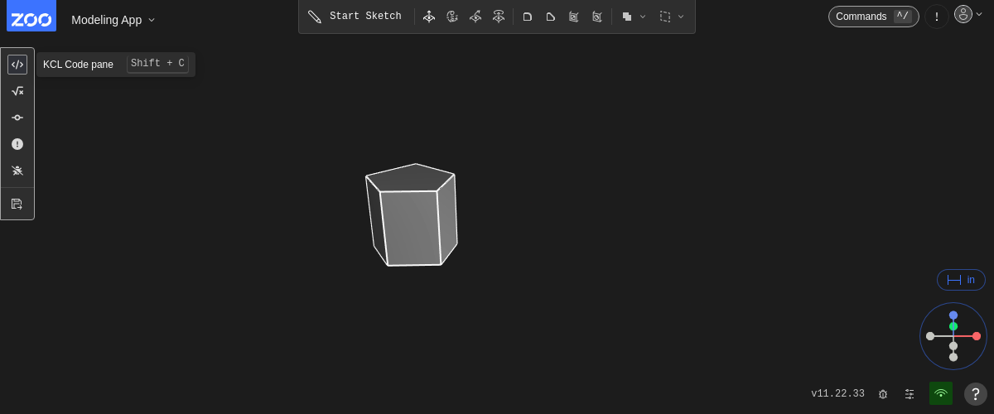Expand the boolean operations dropdown arrow
This screenshot has height=414, width=994.
pos(643,17)
